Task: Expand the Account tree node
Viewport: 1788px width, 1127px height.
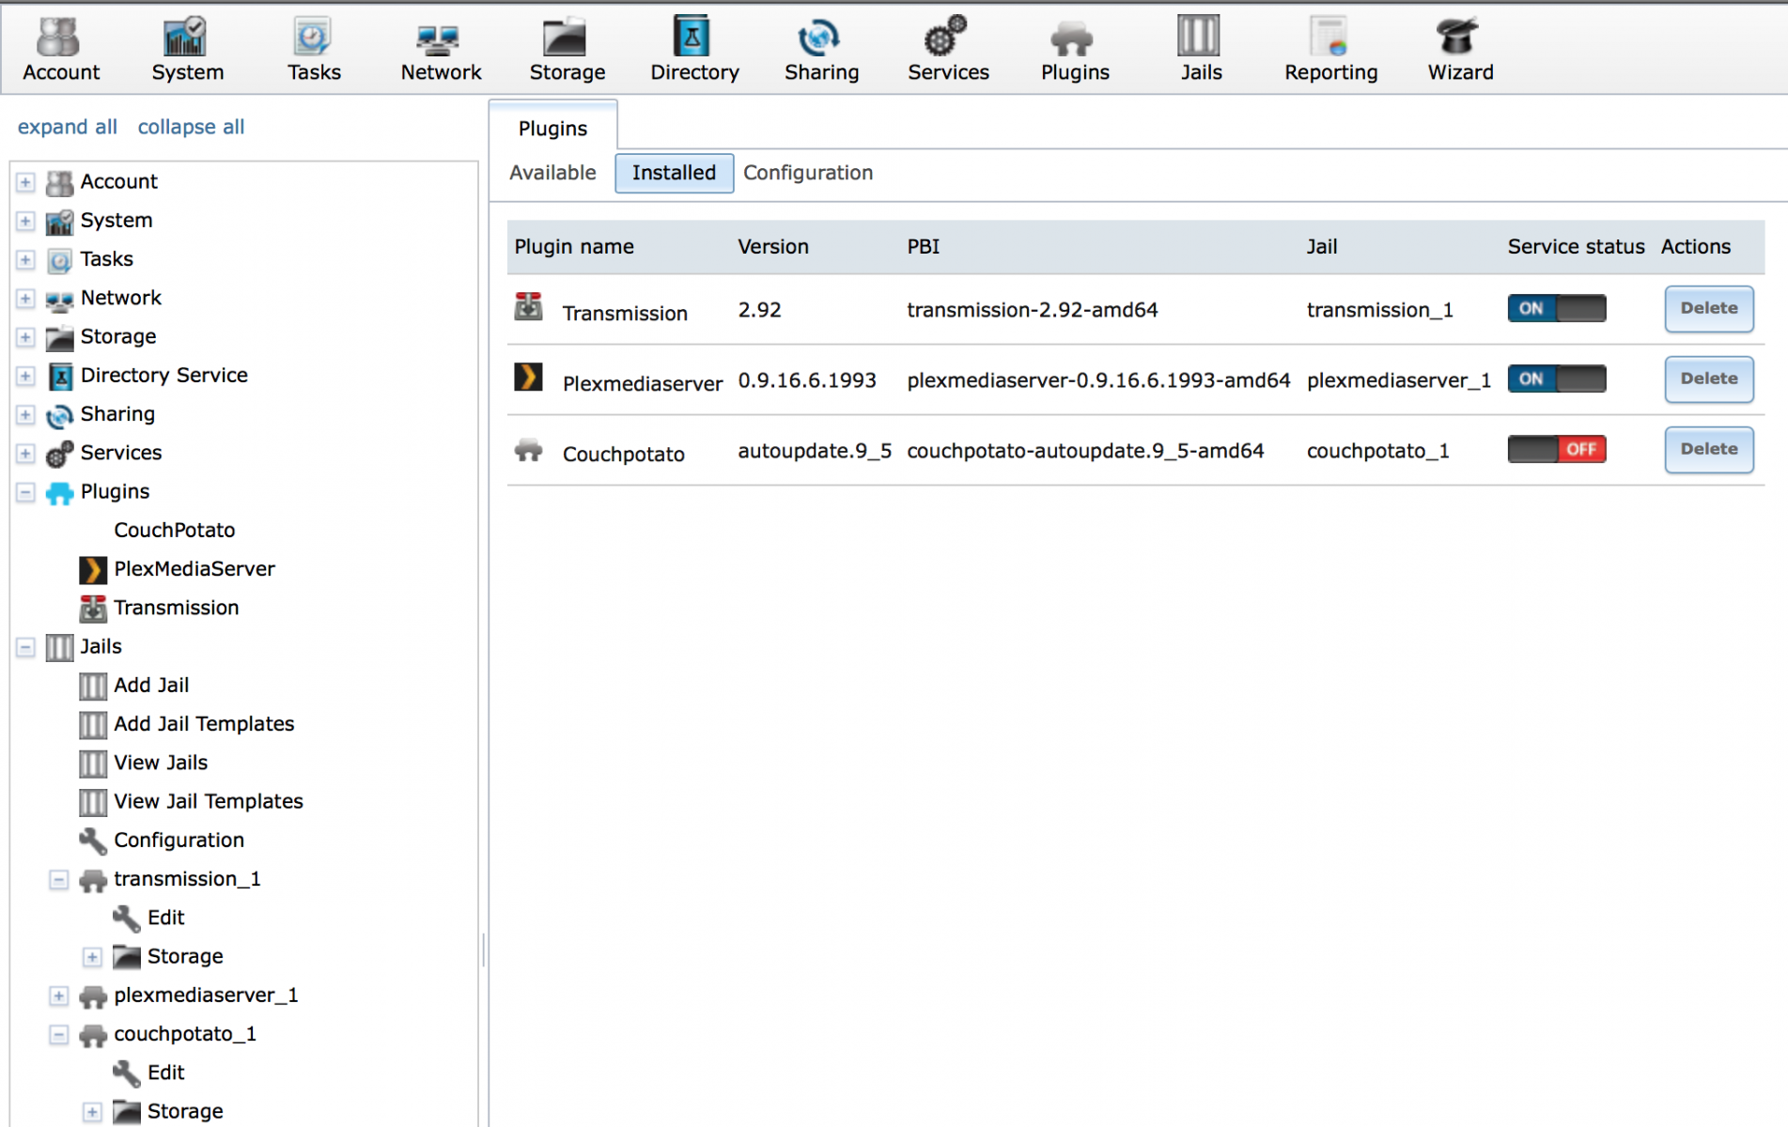Action: pyautogui.click(x=25, y=182)
